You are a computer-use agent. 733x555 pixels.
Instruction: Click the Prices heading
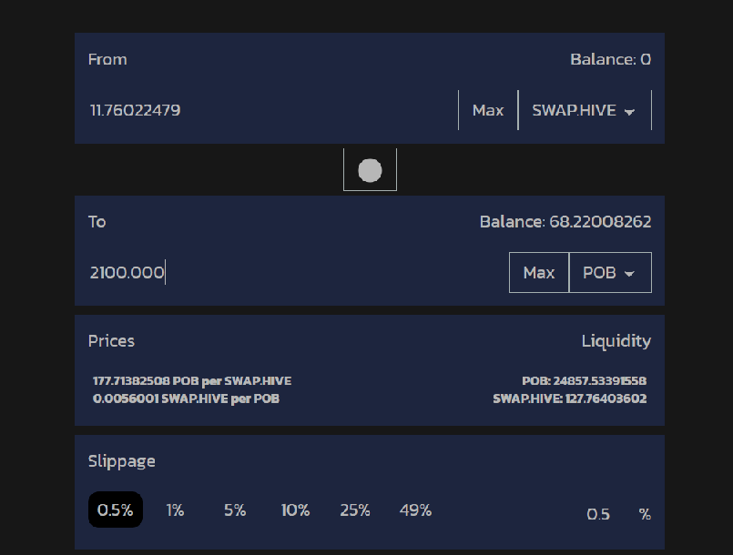pyautogui.click(x=111, y=341)
